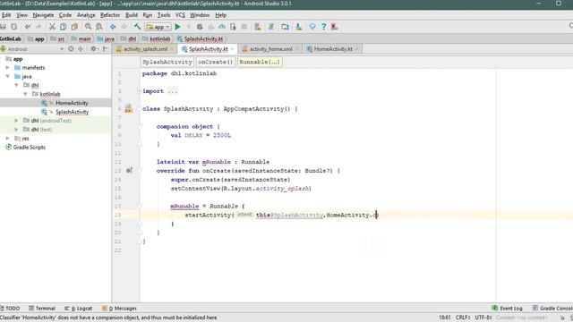Open the Edit menu
The image size is (573, 322).
coord(6,15)
